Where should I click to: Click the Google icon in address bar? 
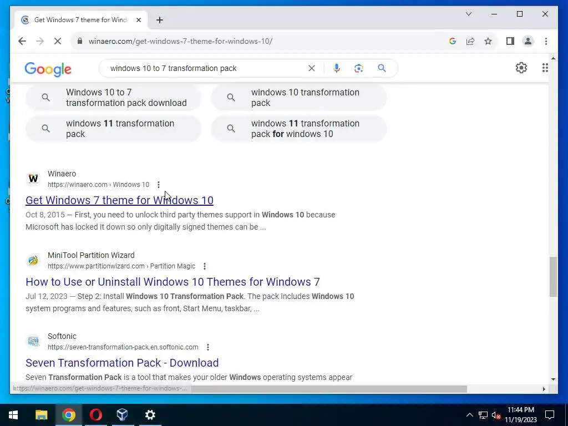pyautogui.click(x=452, y=41)
